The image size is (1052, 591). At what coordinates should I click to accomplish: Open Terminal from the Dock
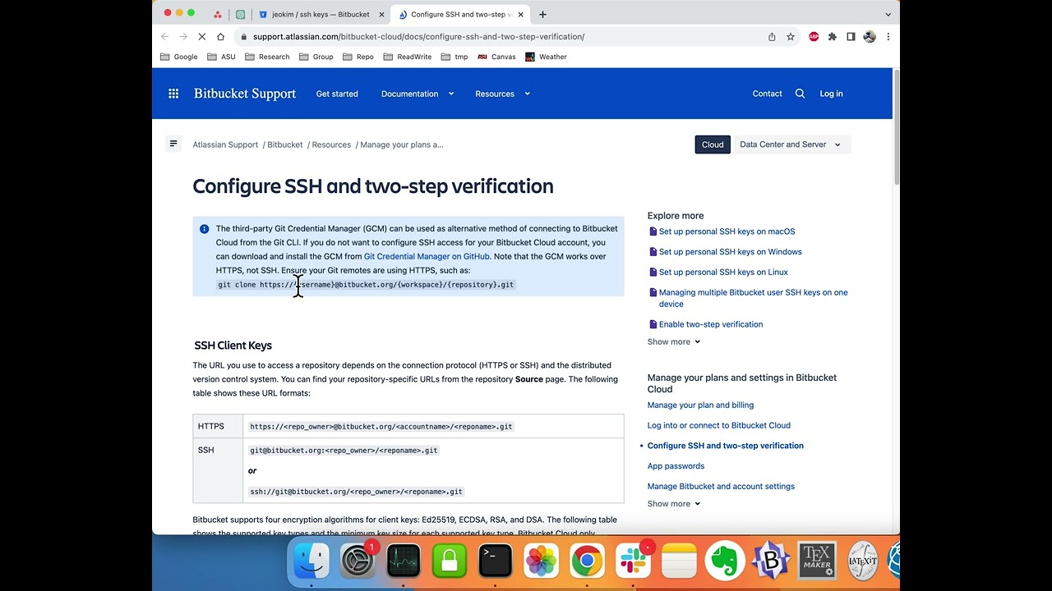point(496,561)
